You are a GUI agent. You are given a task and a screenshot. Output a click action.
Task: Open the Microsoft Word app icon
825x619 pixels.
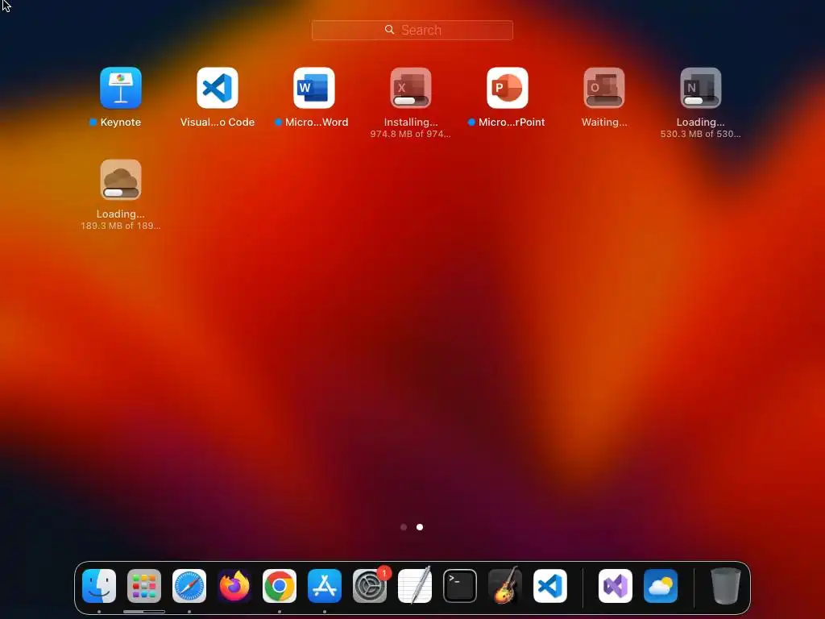point(314,87)
